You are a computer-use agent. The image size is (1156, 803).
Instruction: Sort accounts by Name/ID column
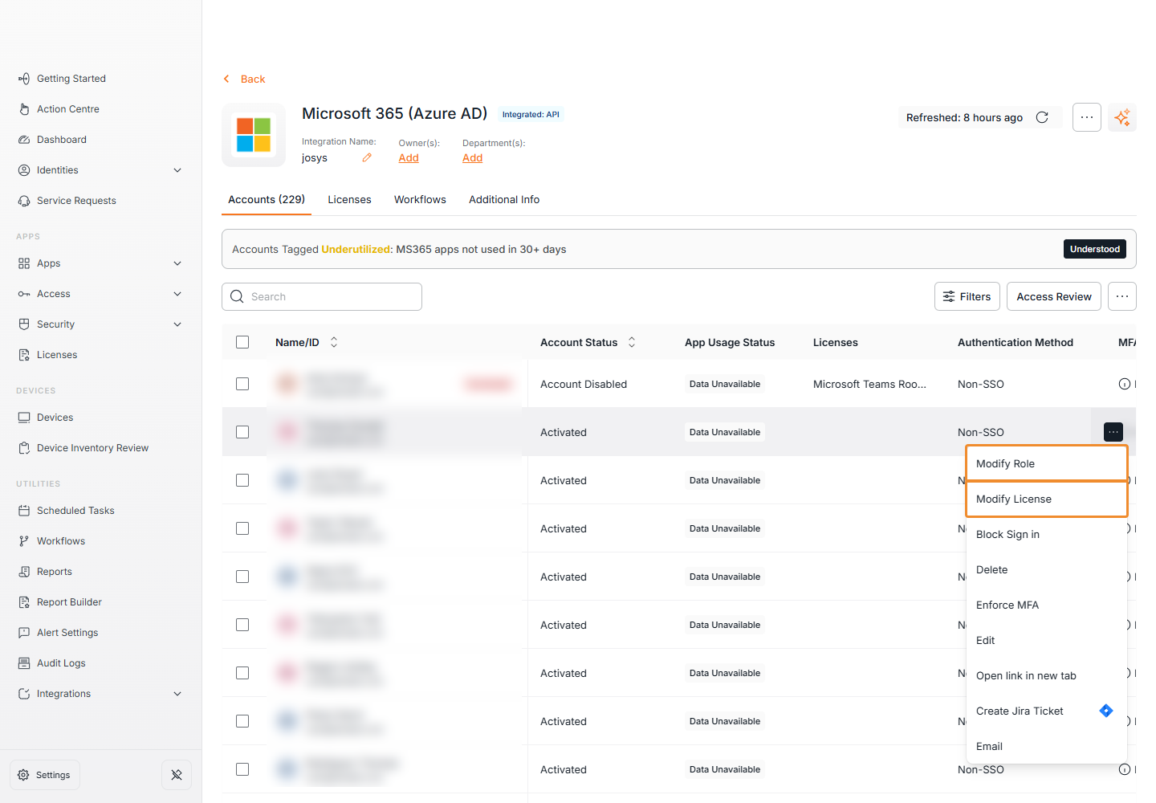(x=334, y=342)
